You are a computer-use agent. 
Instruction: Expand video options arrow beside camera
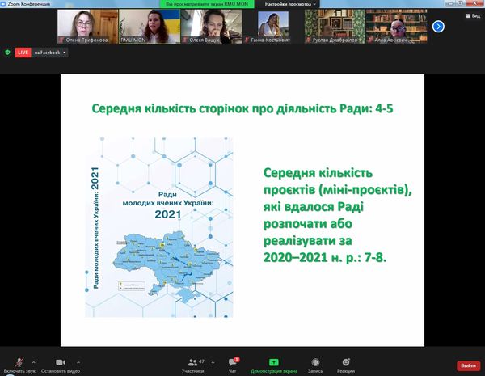pyautogui.click(x=78, y=362)
